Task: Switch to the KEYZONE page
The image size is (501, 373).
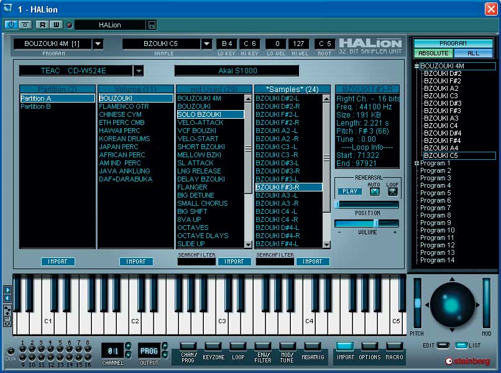Action: 213,346
